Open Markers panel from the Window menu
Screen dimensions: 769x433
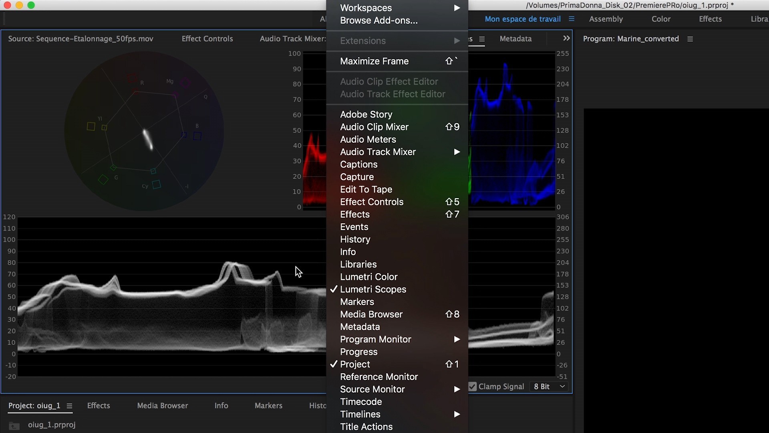tap(397, 302)
